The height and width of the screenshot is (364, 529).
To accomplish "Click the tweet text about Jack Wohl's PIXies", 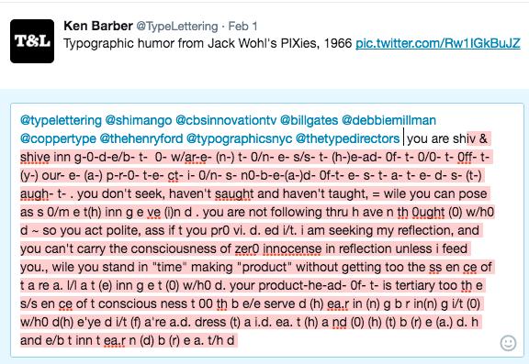I will [208, 43].
